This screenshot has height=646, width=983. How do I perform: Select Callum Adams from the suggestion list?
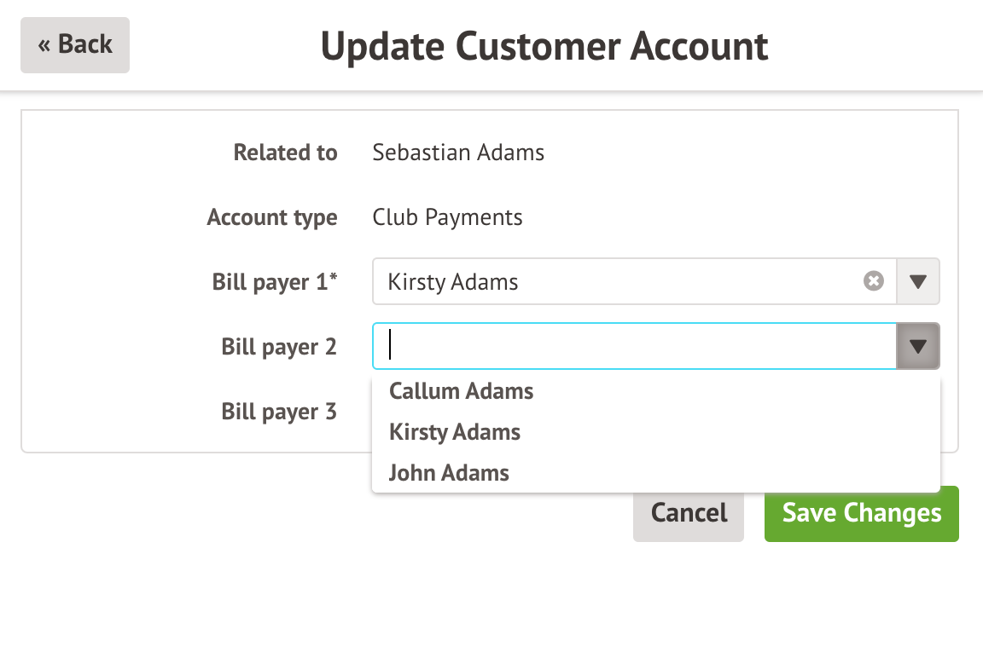pos(461,391)
